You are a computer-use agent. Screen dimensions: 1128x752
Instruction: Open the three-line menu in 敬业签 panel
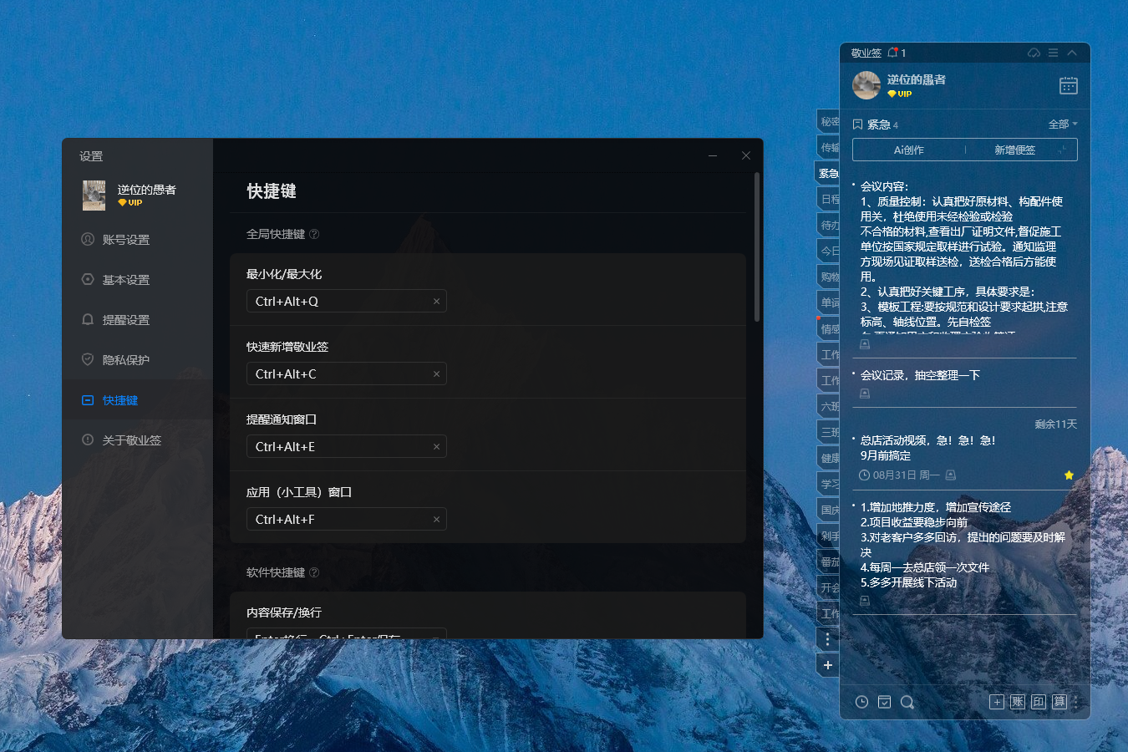click(x=1053, y=53)
